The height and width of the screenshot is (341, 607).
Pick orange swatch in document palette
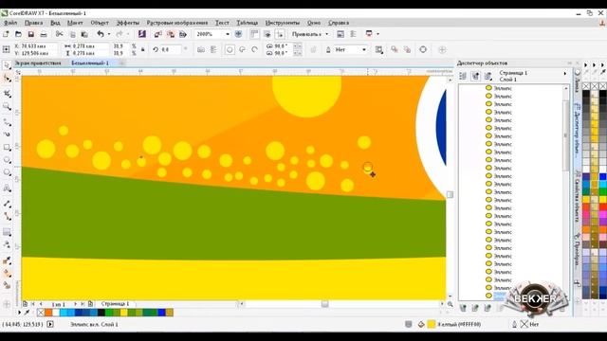point(48,313)
